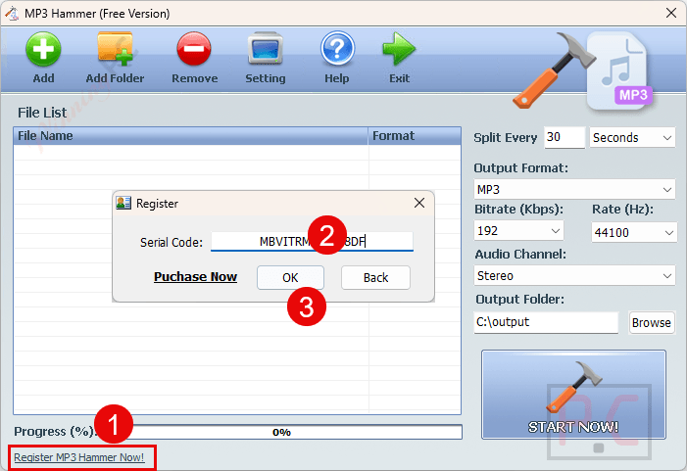Open the Bitrate 192 dropdown
Image resolution: width=687 pixels, height=471 pixels.
518,231
